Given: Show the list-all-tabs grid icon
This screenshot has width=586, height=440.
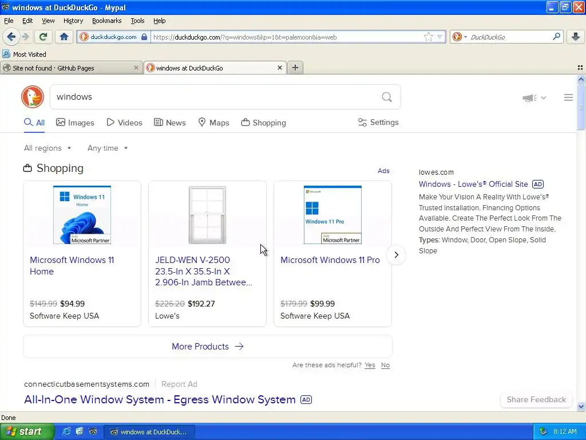Looking at the screenshot, I should (x=580, y=68).
